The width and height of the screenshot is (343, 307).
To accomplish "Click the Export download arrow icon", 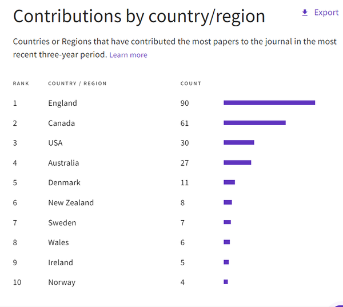I will click(305, 13).
